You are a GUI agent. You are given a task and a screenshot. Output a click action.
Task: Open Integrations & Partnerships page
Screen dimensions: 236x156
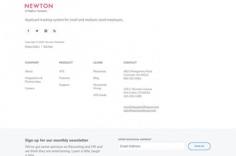click(33, 80)
